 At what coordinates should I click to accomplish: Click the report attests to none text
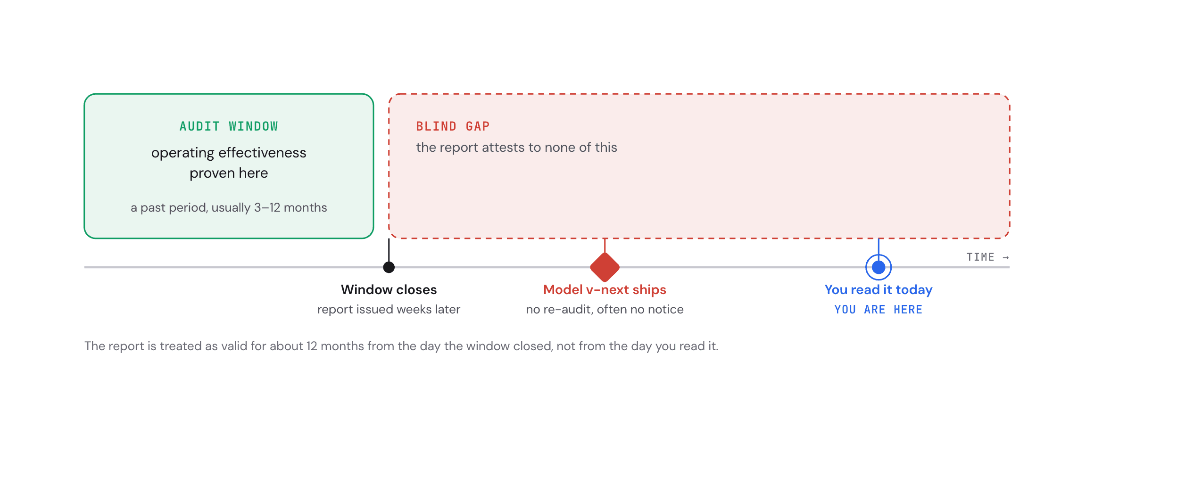[516, 148]
